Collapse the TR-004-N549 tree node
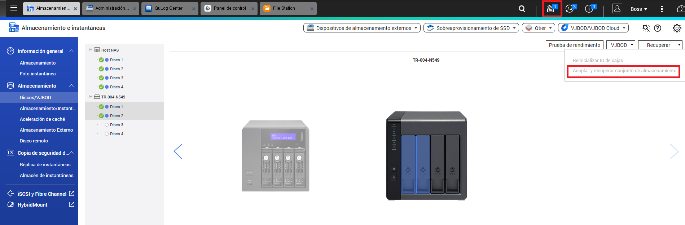The height and width of the screenshot is (225, 685). click(x=91, y=97)
